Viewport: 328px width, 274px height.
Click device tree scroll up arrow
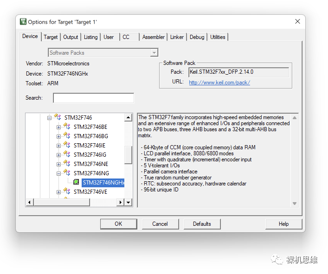tap(128, 117)
